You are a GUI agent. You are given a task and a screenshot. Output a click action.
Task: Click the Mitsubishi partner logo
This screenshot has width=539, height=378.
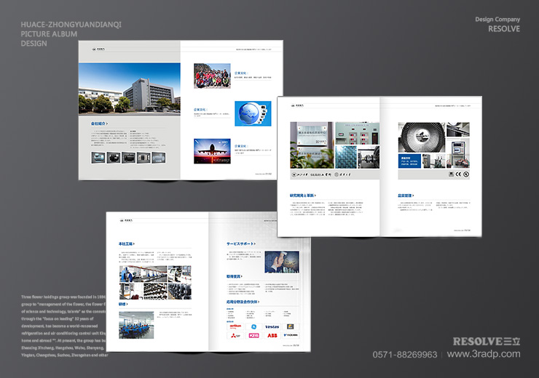(x=235, y=335)
